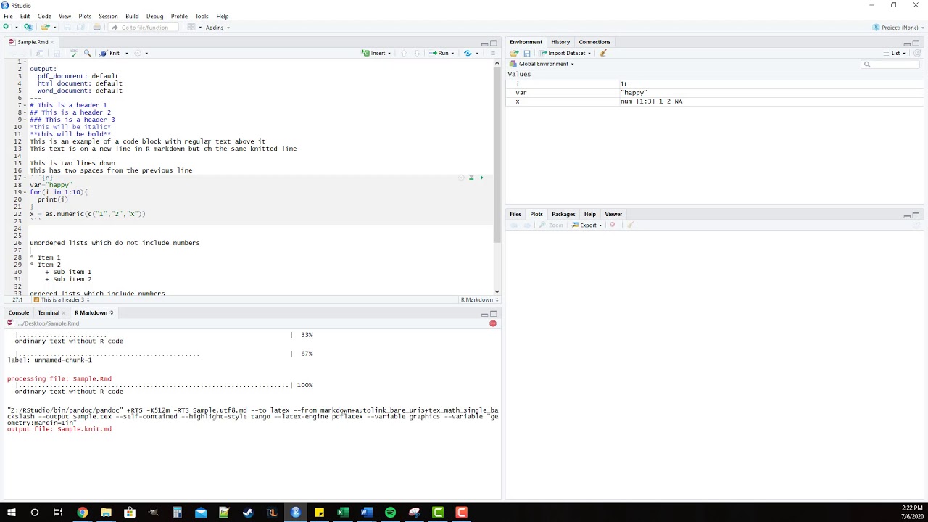Maximize the source editor pane
Viewport: 928px width, 522px height.
(x=494, y=43)
